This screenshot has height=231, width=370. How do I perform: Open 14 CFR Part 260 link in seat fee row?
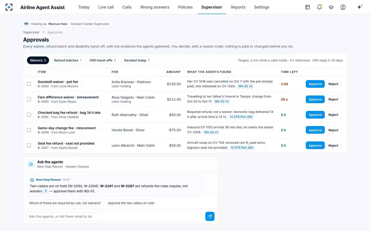click(x=242, y=148)
